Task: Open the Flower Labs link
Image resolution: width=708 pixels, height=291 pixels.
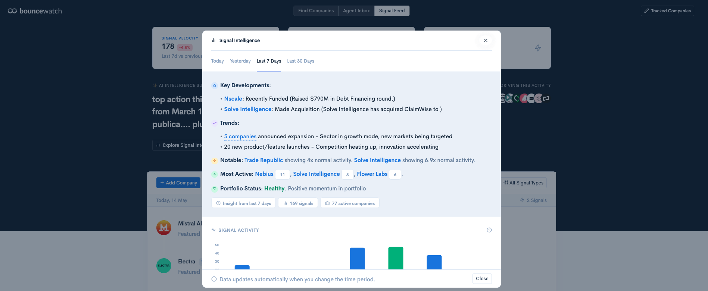Action: pyautogui.click(x=372, y=174)
